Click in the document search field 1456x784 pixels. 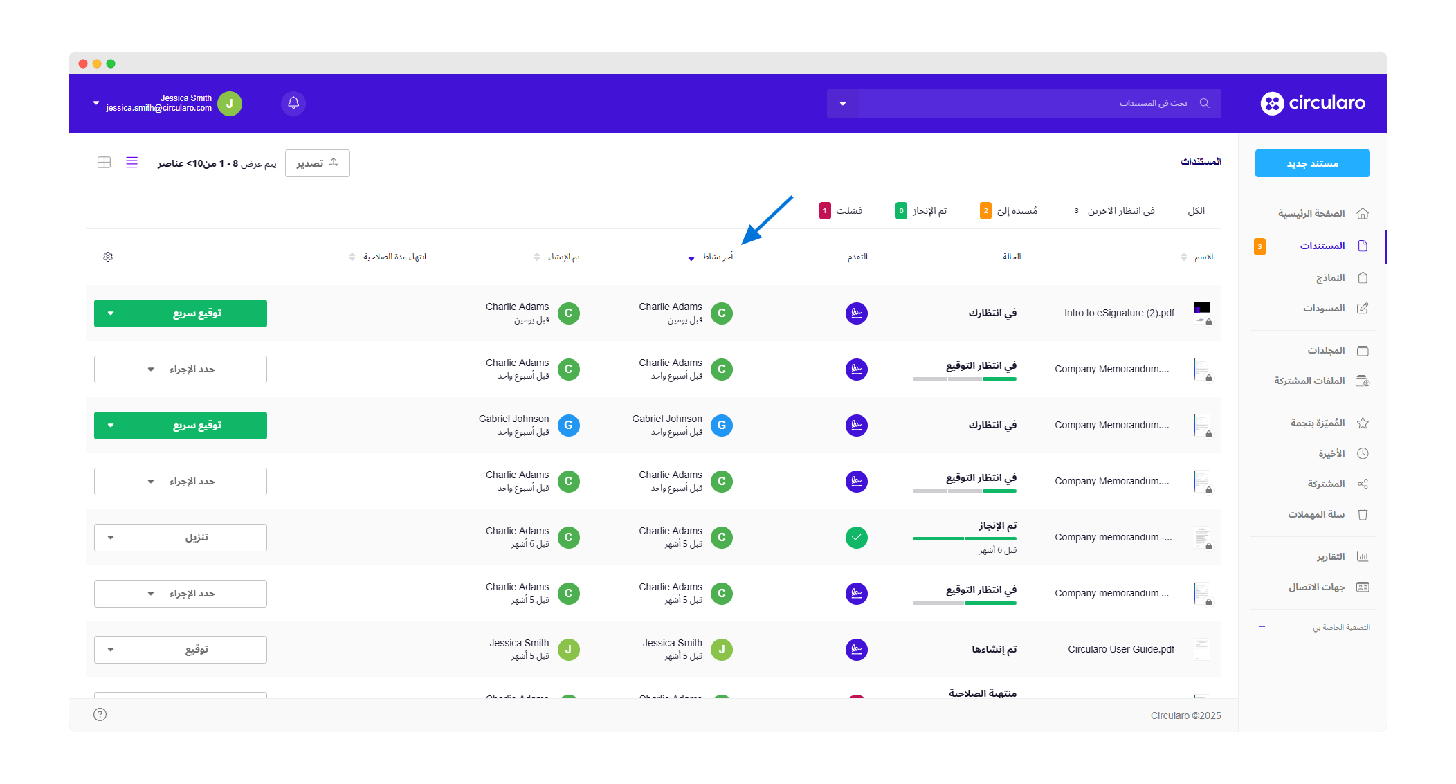coord(1024,103)
